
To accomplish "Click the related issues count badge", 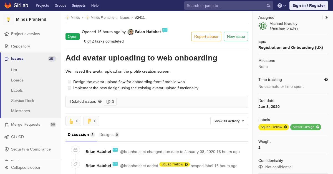I will pos(110,102).
